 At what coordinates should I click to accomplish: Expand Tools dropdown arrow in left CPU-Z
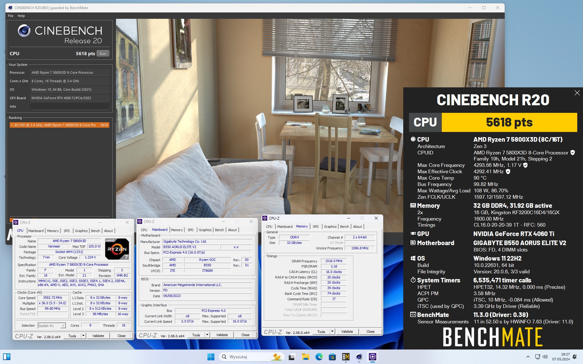click(x=83, y=336)
